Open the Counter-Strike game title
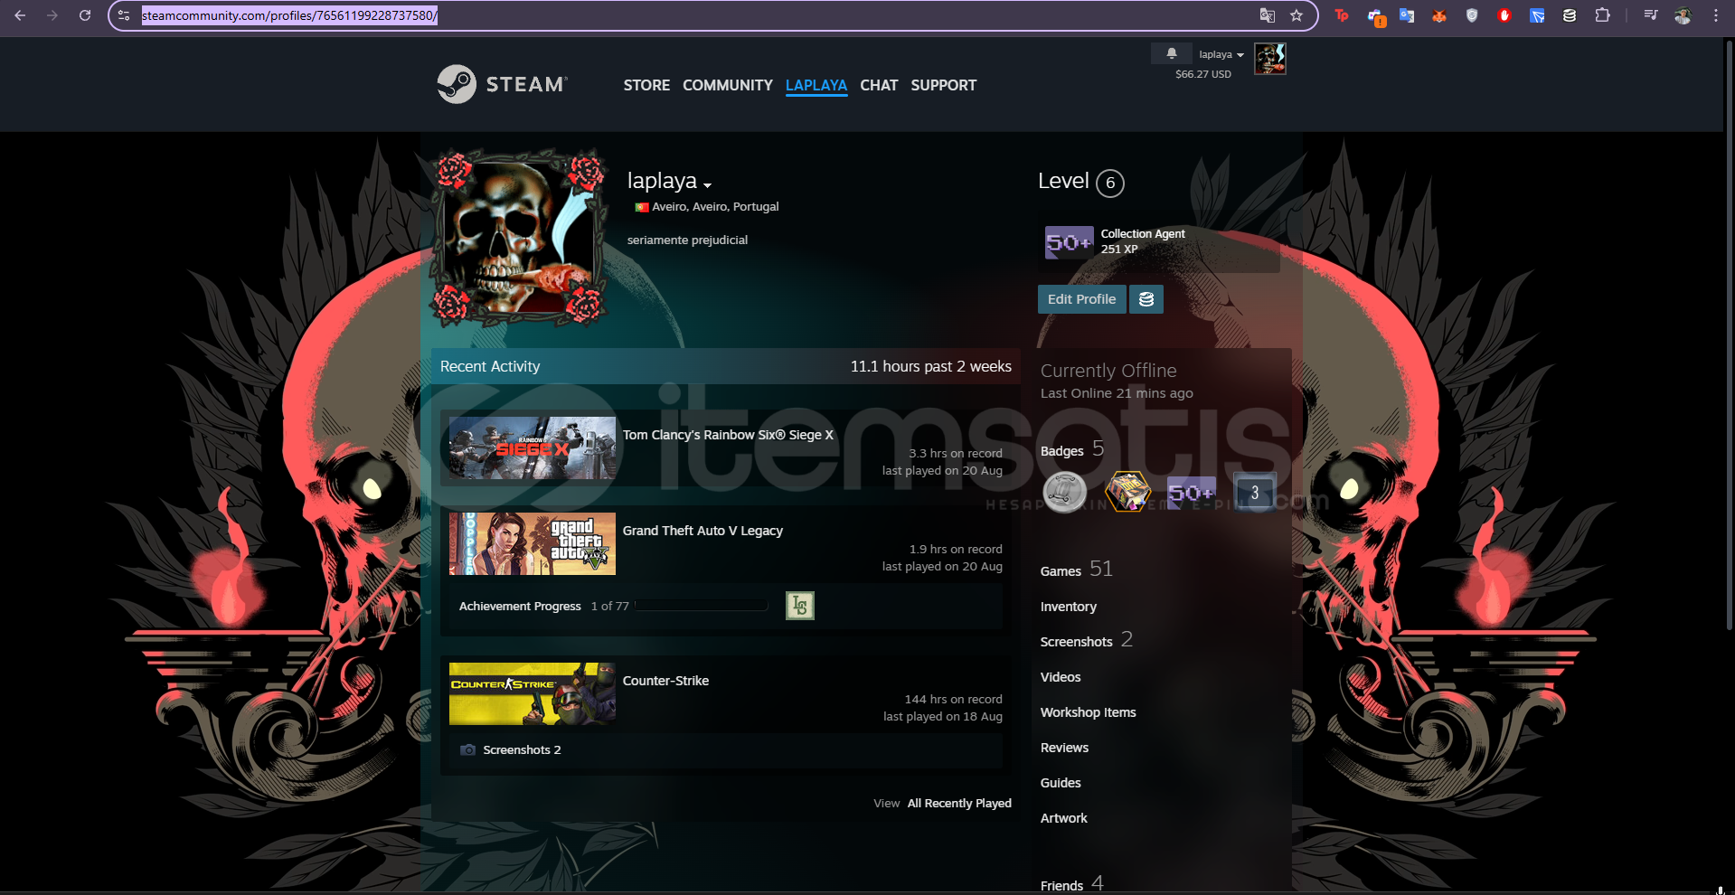Viewport: 1735px width, 895px height. (665, 681)
